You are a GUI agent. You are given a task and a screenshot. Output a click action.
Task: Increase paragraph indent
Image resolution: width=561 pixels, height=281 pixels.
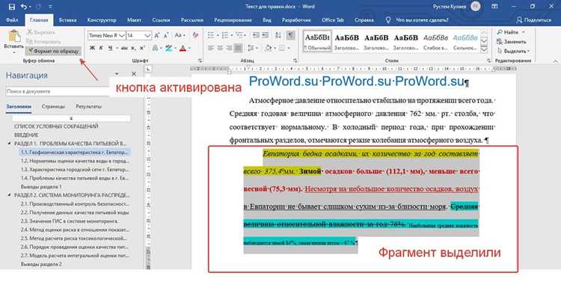tap(265, 35)
